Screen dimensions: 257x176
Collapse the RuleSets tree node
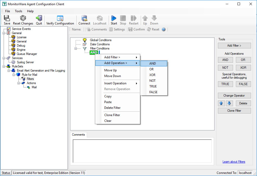point(4,66)
